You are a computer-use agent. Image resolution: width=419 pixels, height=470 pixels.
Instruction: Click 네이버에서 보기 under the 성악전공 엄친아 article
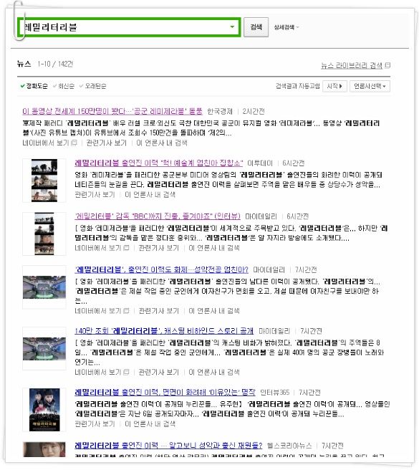(x=97, y=311)
